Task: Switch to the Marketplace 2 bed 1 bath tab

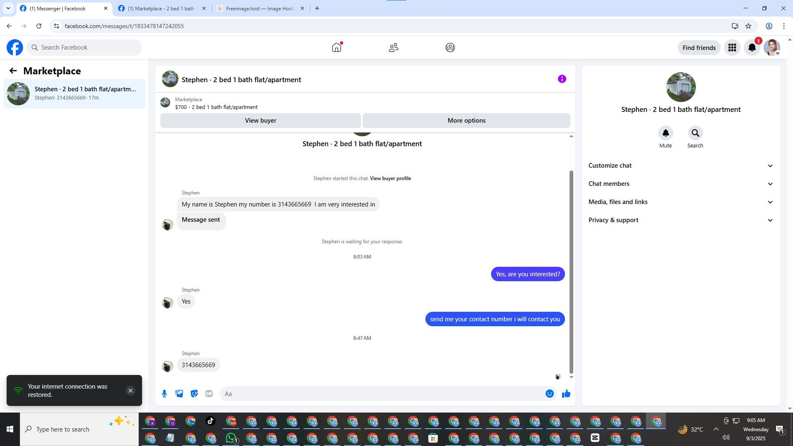Action: (161, 9)
